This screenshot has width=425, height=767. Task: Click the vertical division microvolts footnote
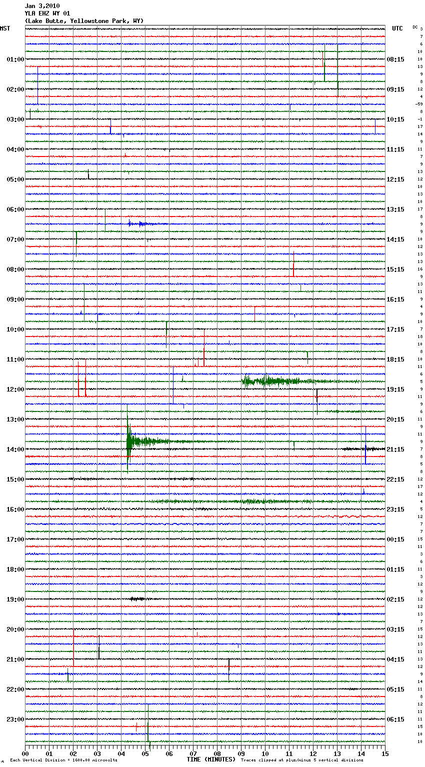pos(63,760)
